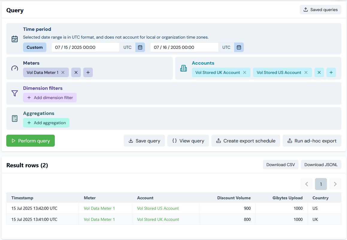Add another meter with the plus icon

click(88, 72)
